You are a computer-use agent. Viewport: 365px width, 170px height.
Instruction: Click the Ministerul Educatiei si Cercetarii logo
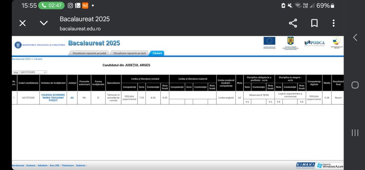[x=40, y=45]
